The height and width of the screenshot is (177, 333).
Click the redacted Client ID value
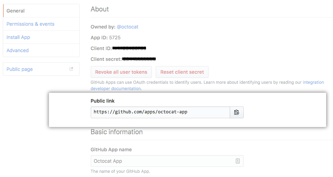[129, 48]
